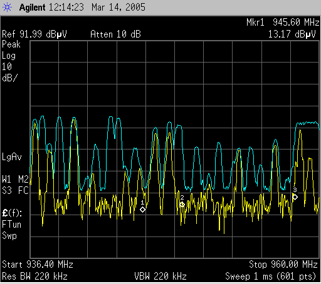
Task: Click the Start 936.40 MHz field
Action: pos(38,265)
